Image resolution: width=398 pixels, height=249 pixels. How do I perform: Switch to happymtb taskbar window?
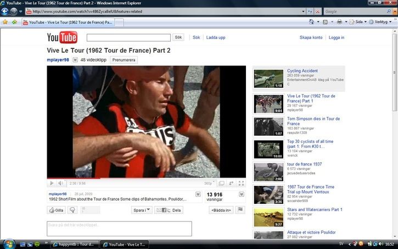75,245
